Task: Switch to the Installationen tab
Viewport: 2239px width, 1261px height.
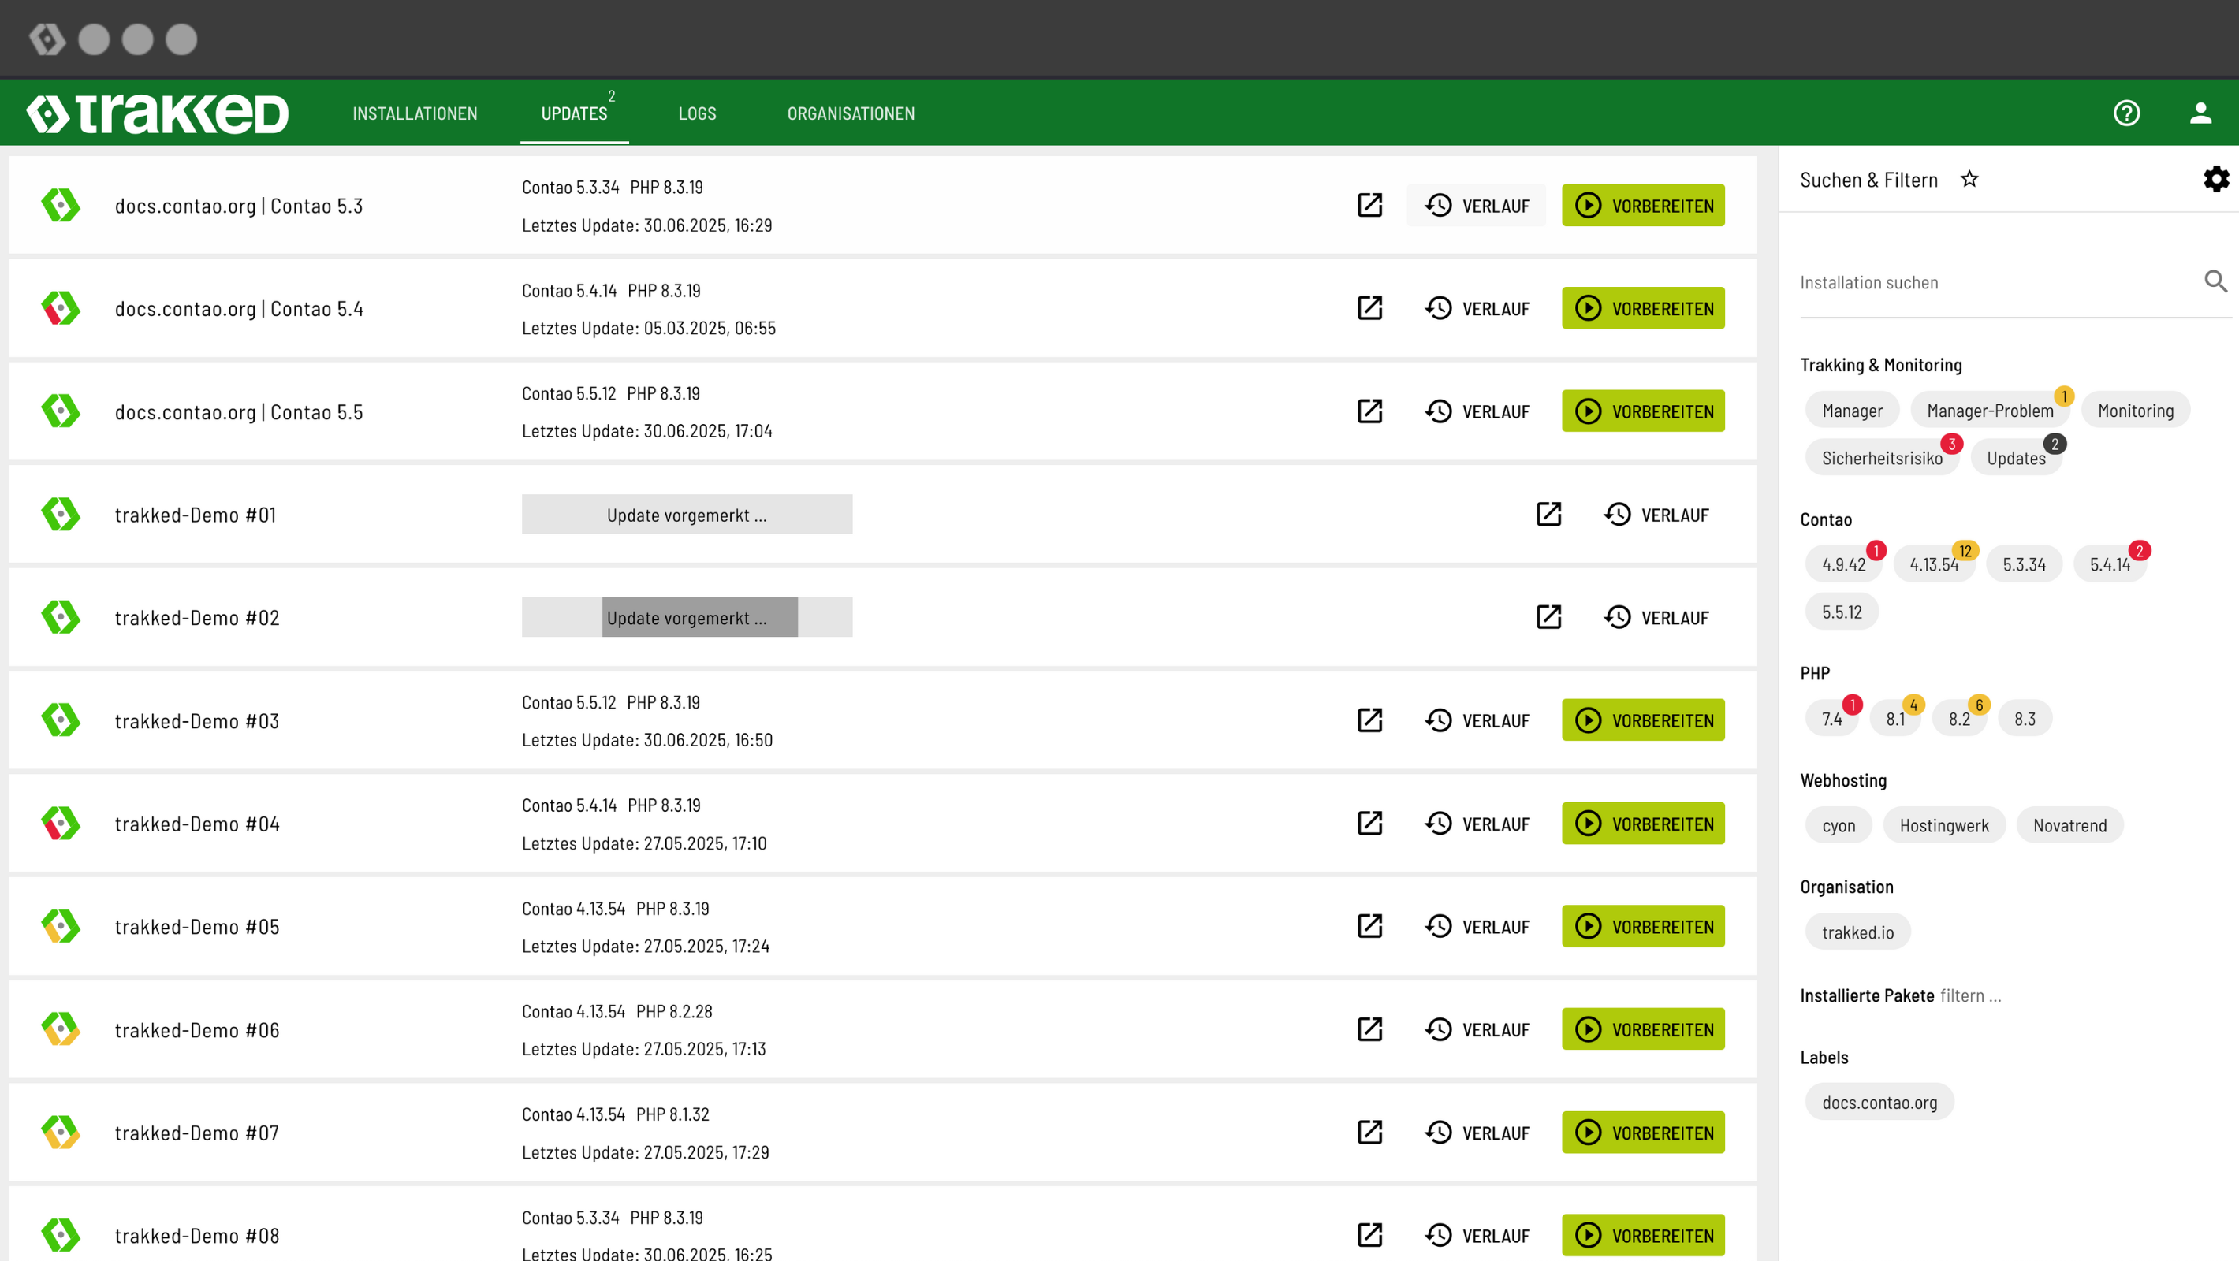Action: click(415, 113)
